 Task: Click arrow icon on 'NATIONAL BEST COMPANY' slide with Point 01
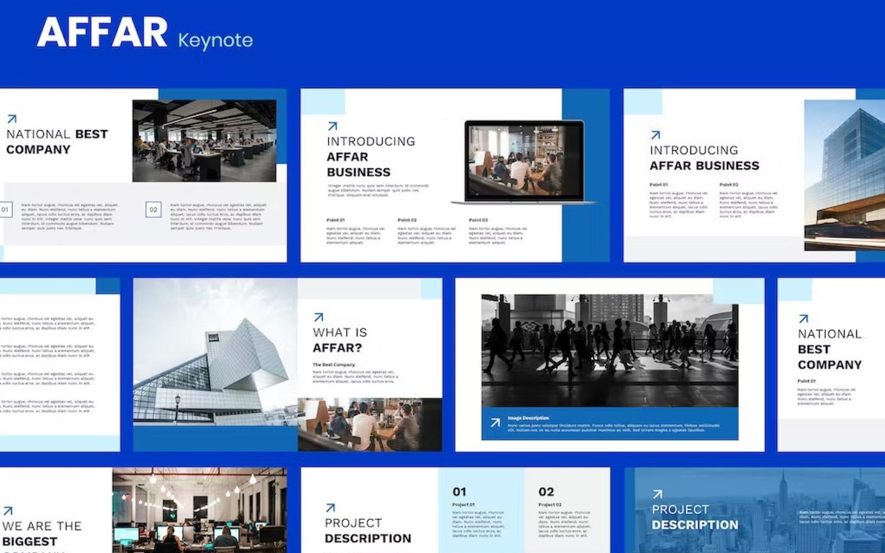[804, 319]
